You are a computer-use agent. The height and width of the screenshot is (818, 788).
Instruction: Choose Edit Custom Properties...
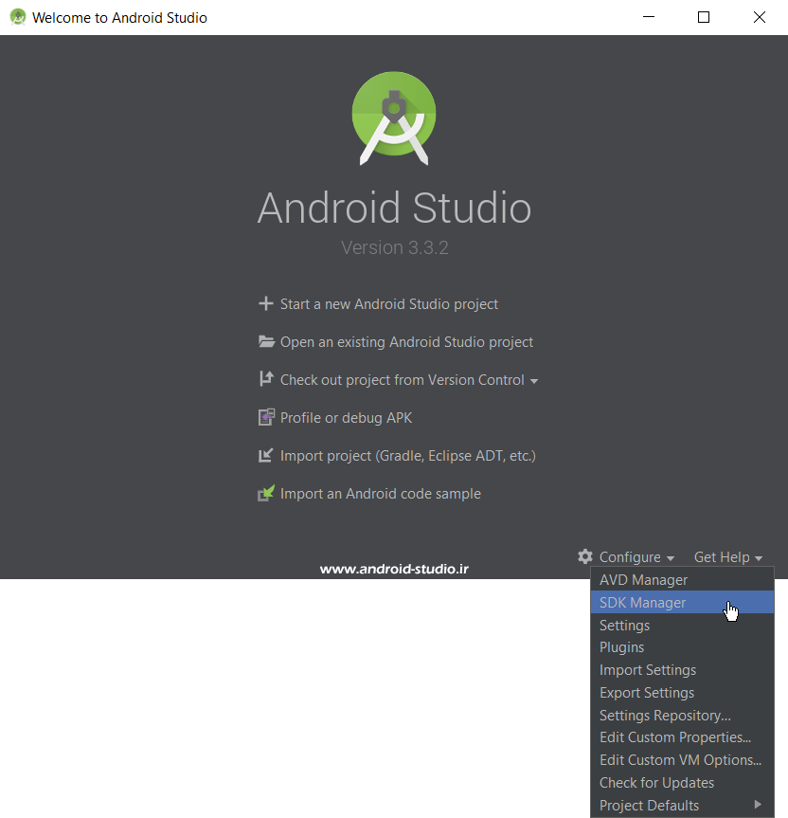[682, 737]
